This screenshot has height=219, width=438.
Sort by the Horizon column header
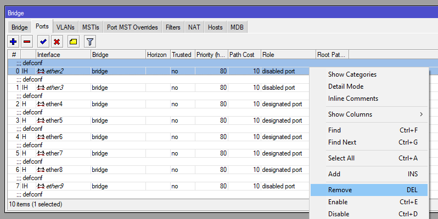pos(158,55)
